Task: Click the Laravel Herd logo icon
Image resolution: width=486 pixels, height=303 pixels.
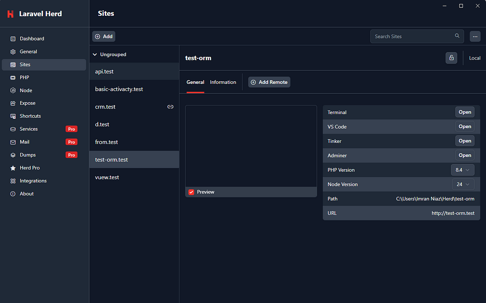Action: click(11, 14)
